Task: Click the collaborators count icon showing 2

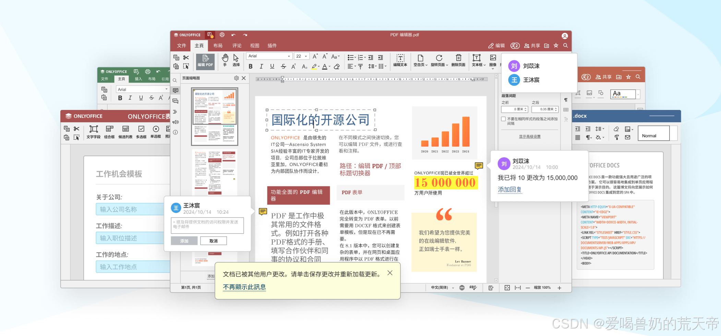Action: coord(515,46)
